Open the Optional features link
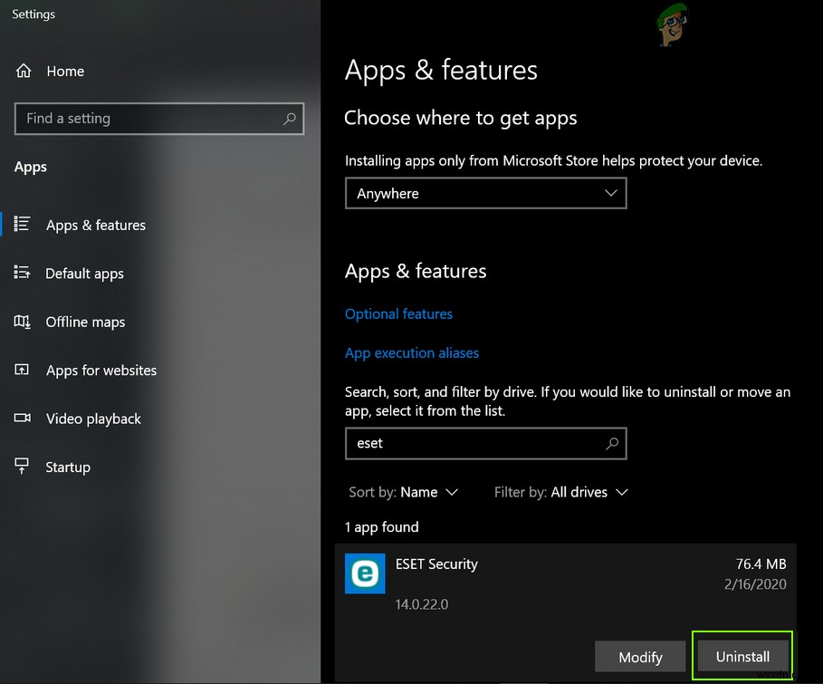The image size is (823, 684). (398, 313)
